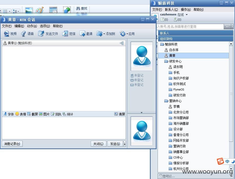Click the 发送 send button
The width and height of the screenshot is (235, 179).
tap(115, 144)
